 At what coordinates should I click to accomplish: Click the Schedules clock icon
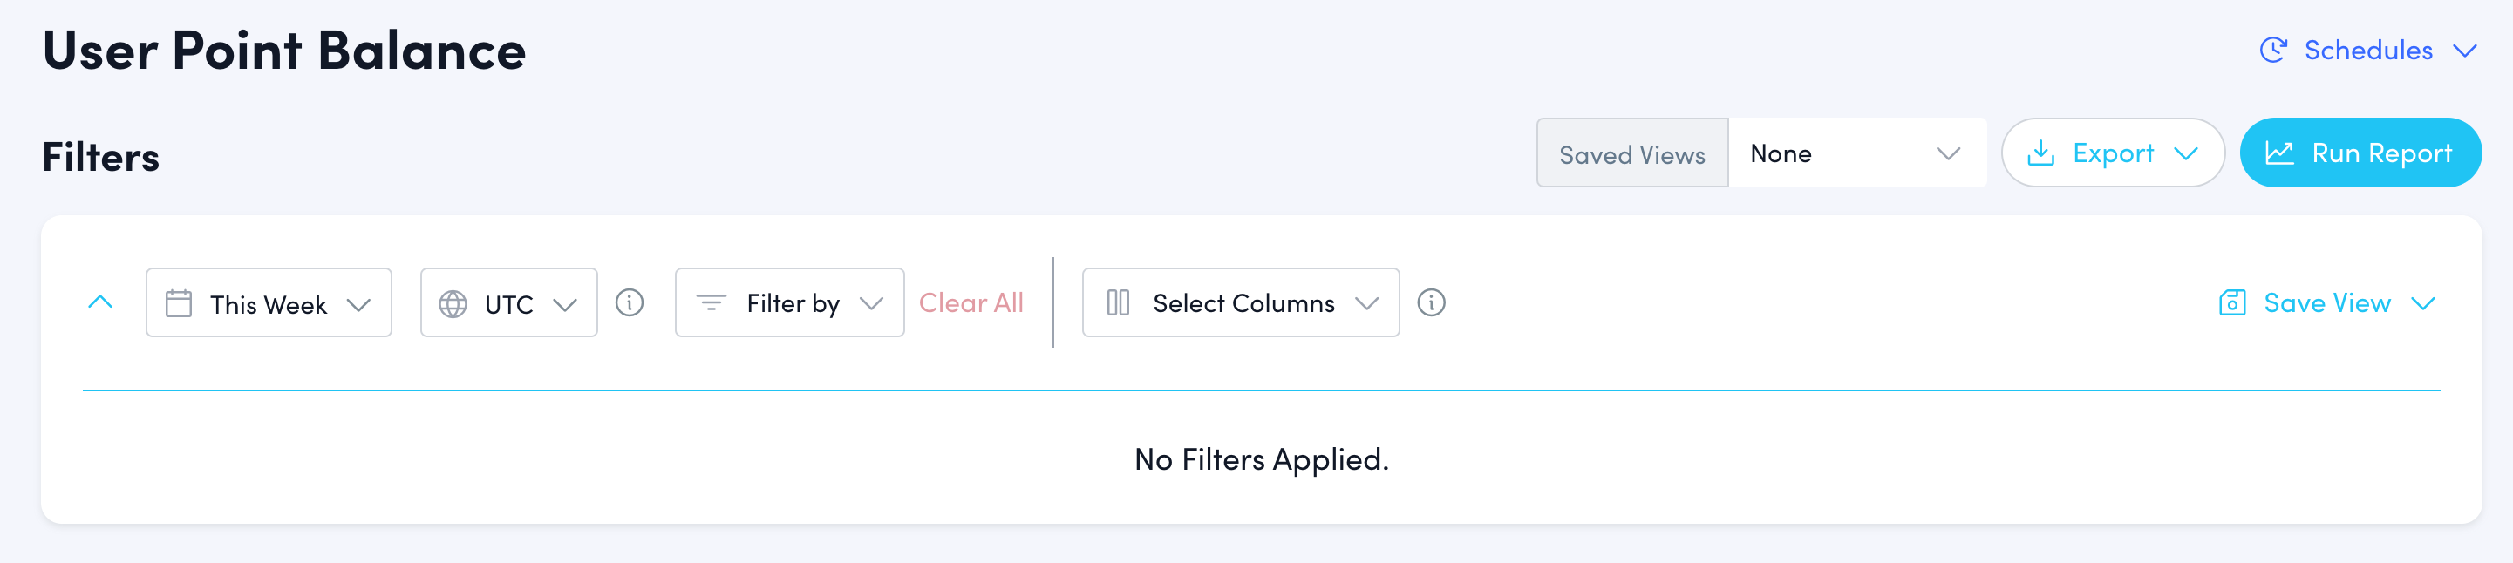click(2273, 50)
